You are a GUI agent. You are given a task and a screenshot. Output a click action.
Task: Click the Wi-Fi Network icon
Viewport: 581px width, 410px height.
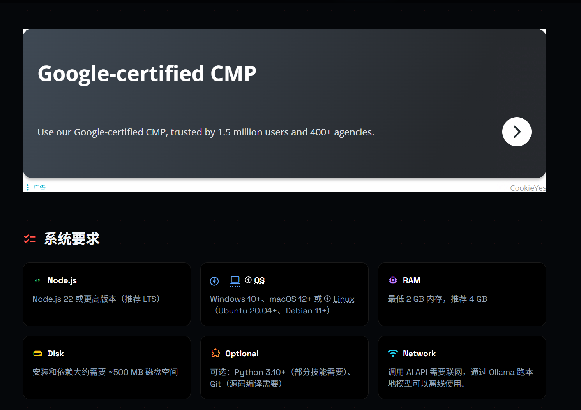pyautogui.click(x=393, y=353)
